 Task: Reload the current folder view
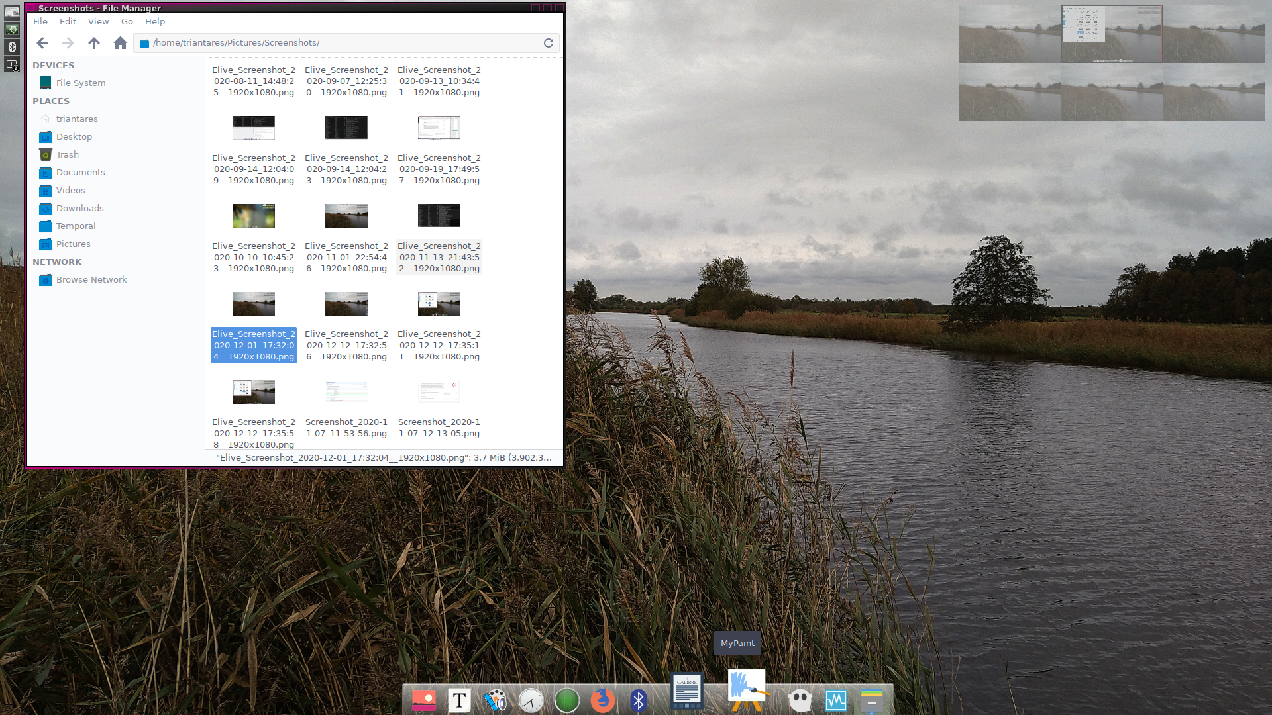point(549,42)
